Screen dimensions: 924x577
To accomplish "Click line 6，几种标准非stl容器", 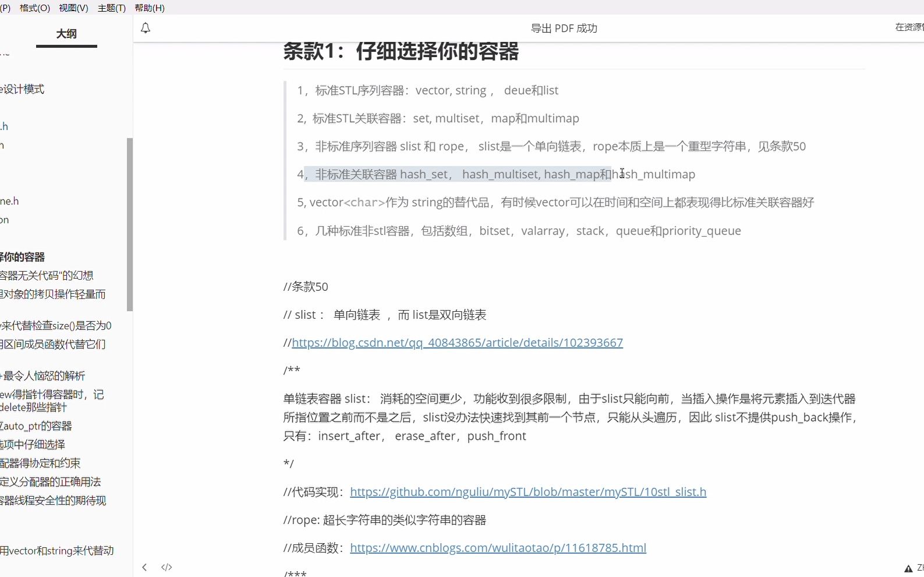I will [x=519, y=231].
